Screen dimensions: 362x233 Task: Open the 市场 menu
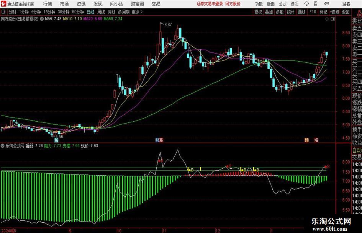[64, 4]
